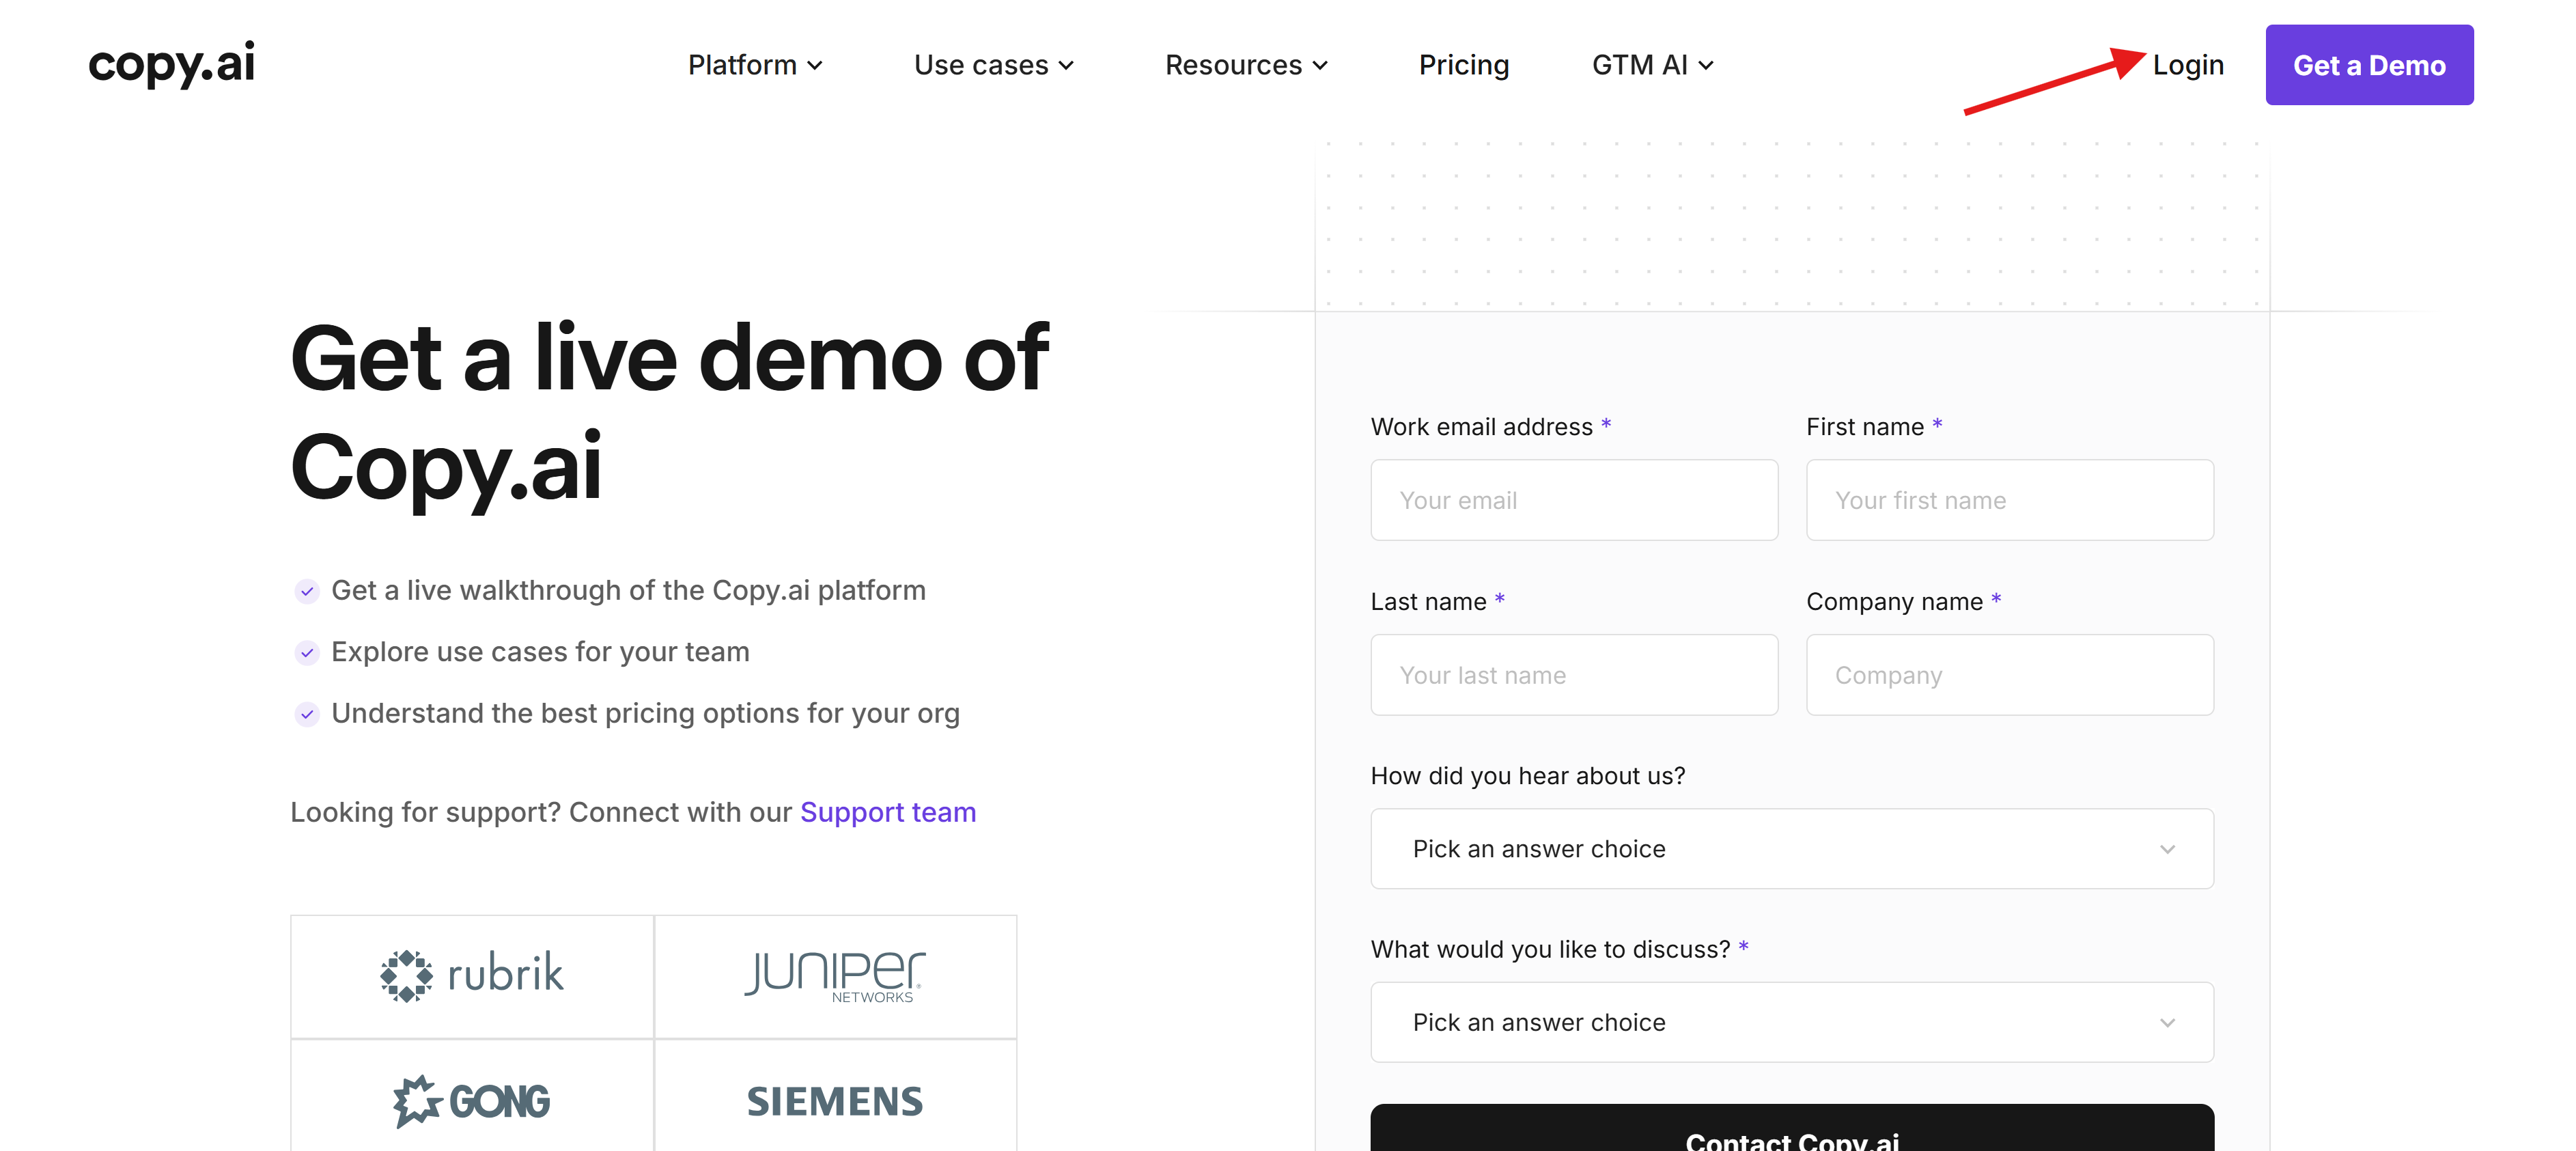Click the Gong logo tile
Image resolution: width=2576 pixels, height=1151 pixels.
(x=472, y=1099)
